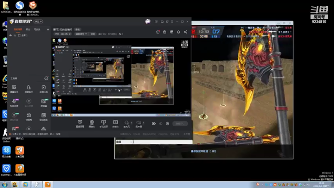Open the notifications bell icon
The image size is (334, 188).
coord(178,32)
